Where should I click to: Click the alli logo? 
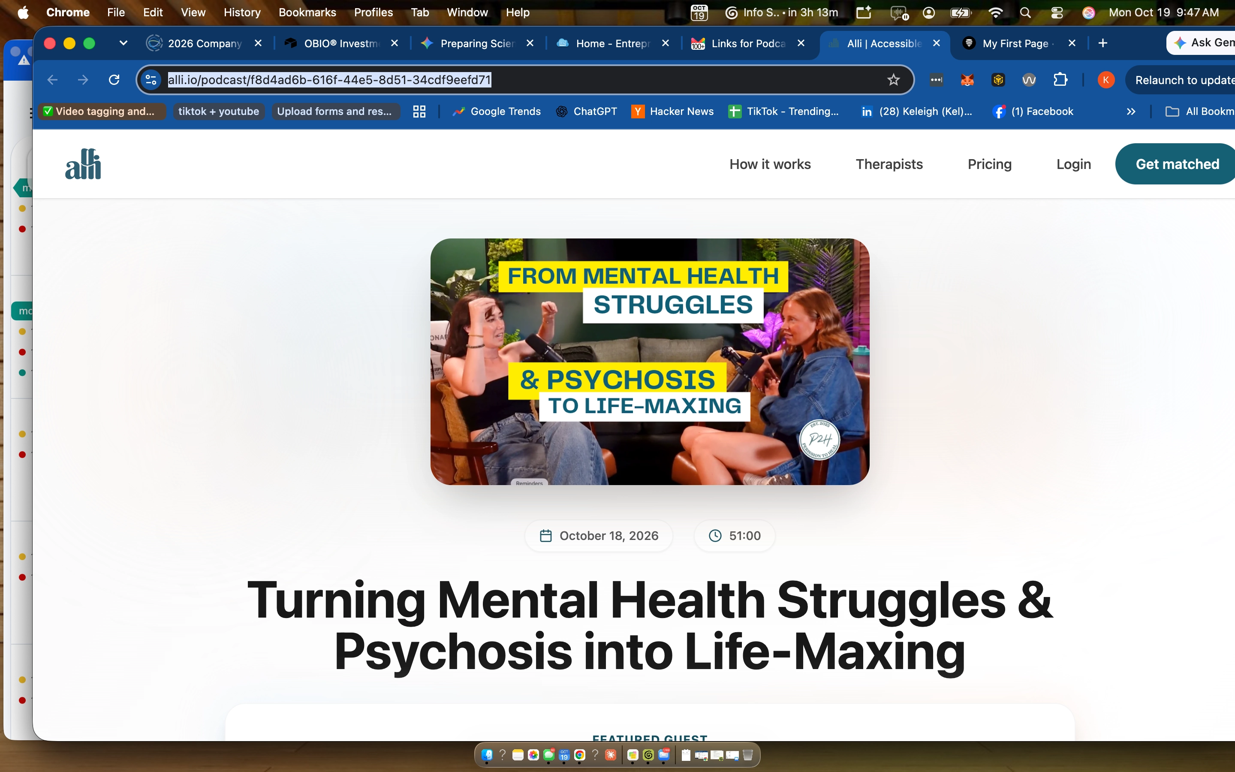pyautogui.click(x=83, y=164)
